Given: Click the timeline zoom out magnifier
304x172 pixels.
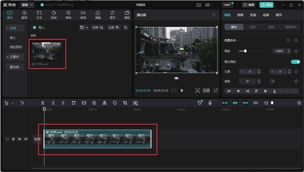Looking at the screenshot, I should [266, 103].
